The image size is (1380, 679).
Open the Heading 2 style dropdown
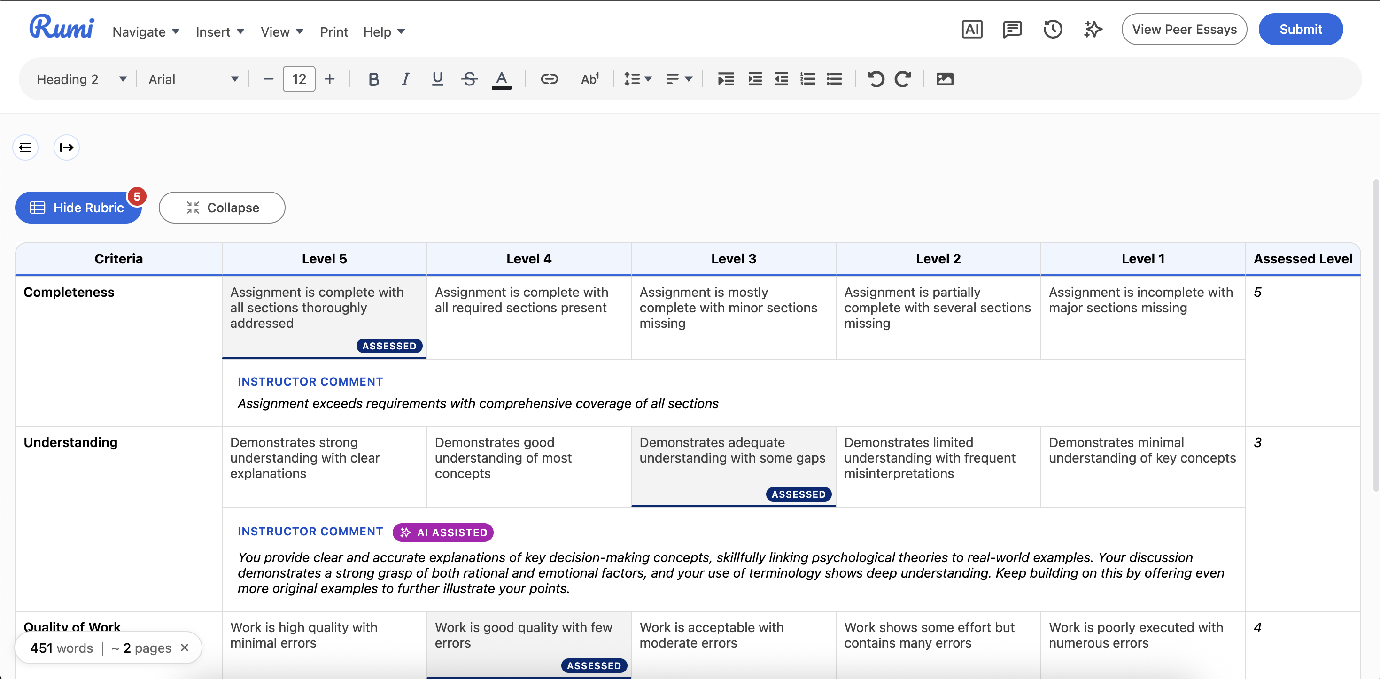(81, 79)
